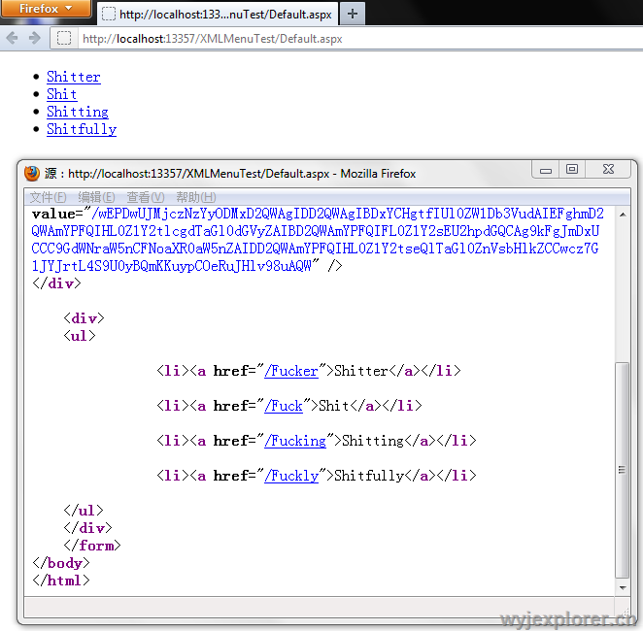
Task: Minimize the source viewer window
Action: (x=546, y=170)
